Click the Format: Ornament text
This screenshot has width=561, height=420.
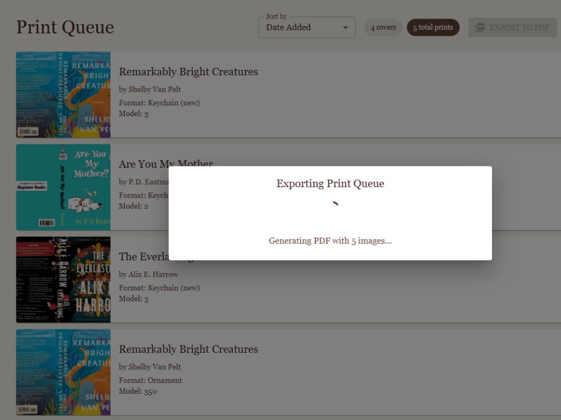click(x=150, y=380)
